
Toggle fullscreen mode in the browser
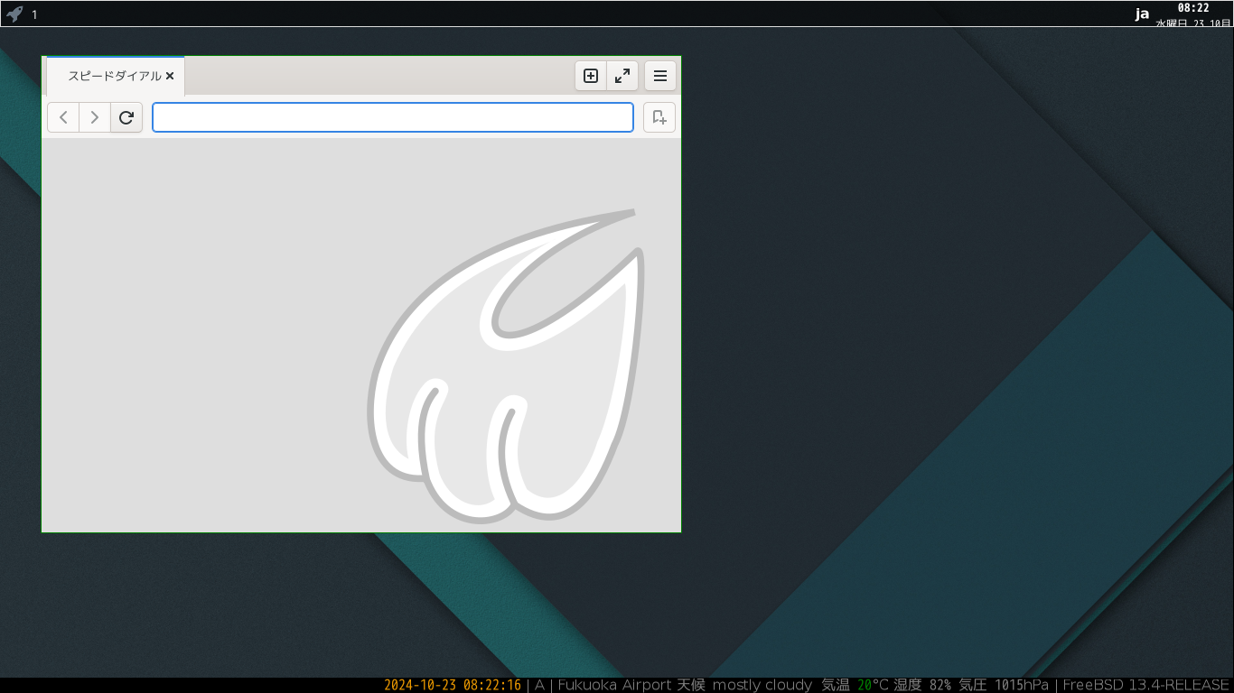(x=622, y=76)
